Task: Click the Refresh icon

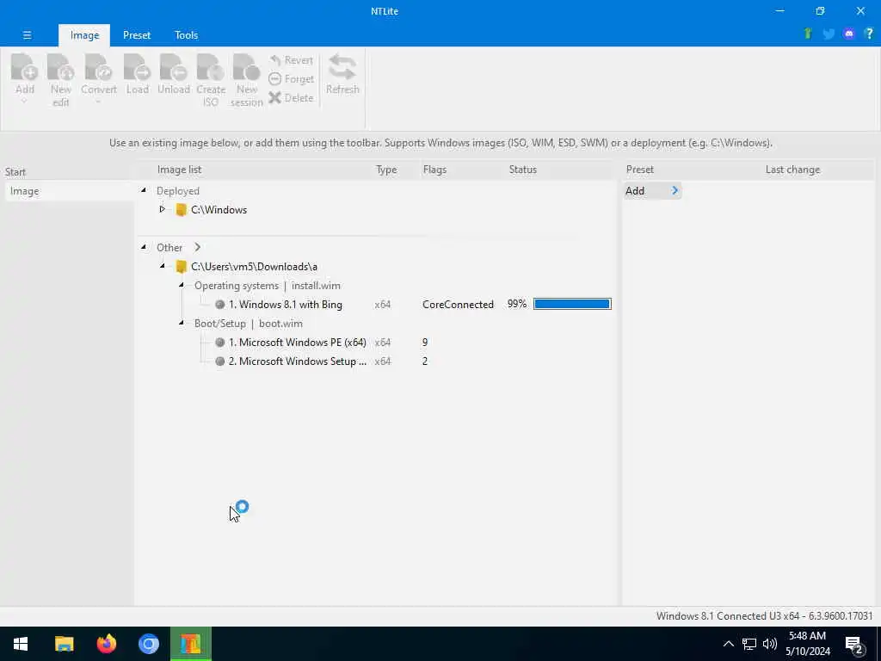Action: click(342, 67)
